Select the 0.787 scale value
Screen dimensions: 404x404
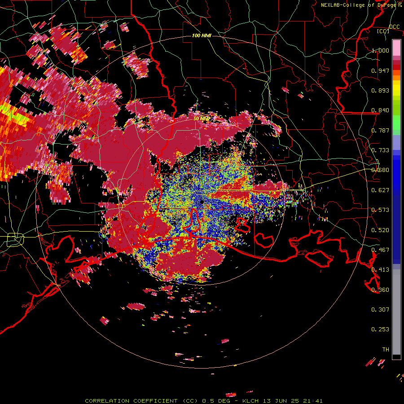click(380, 130)
